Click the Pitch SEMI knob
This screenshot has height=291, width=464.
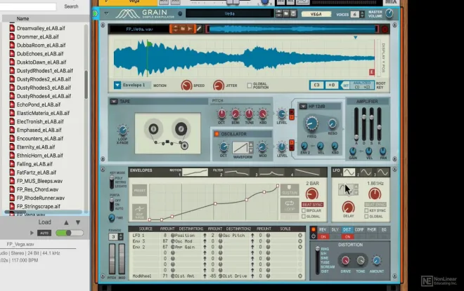pos(236,114)
